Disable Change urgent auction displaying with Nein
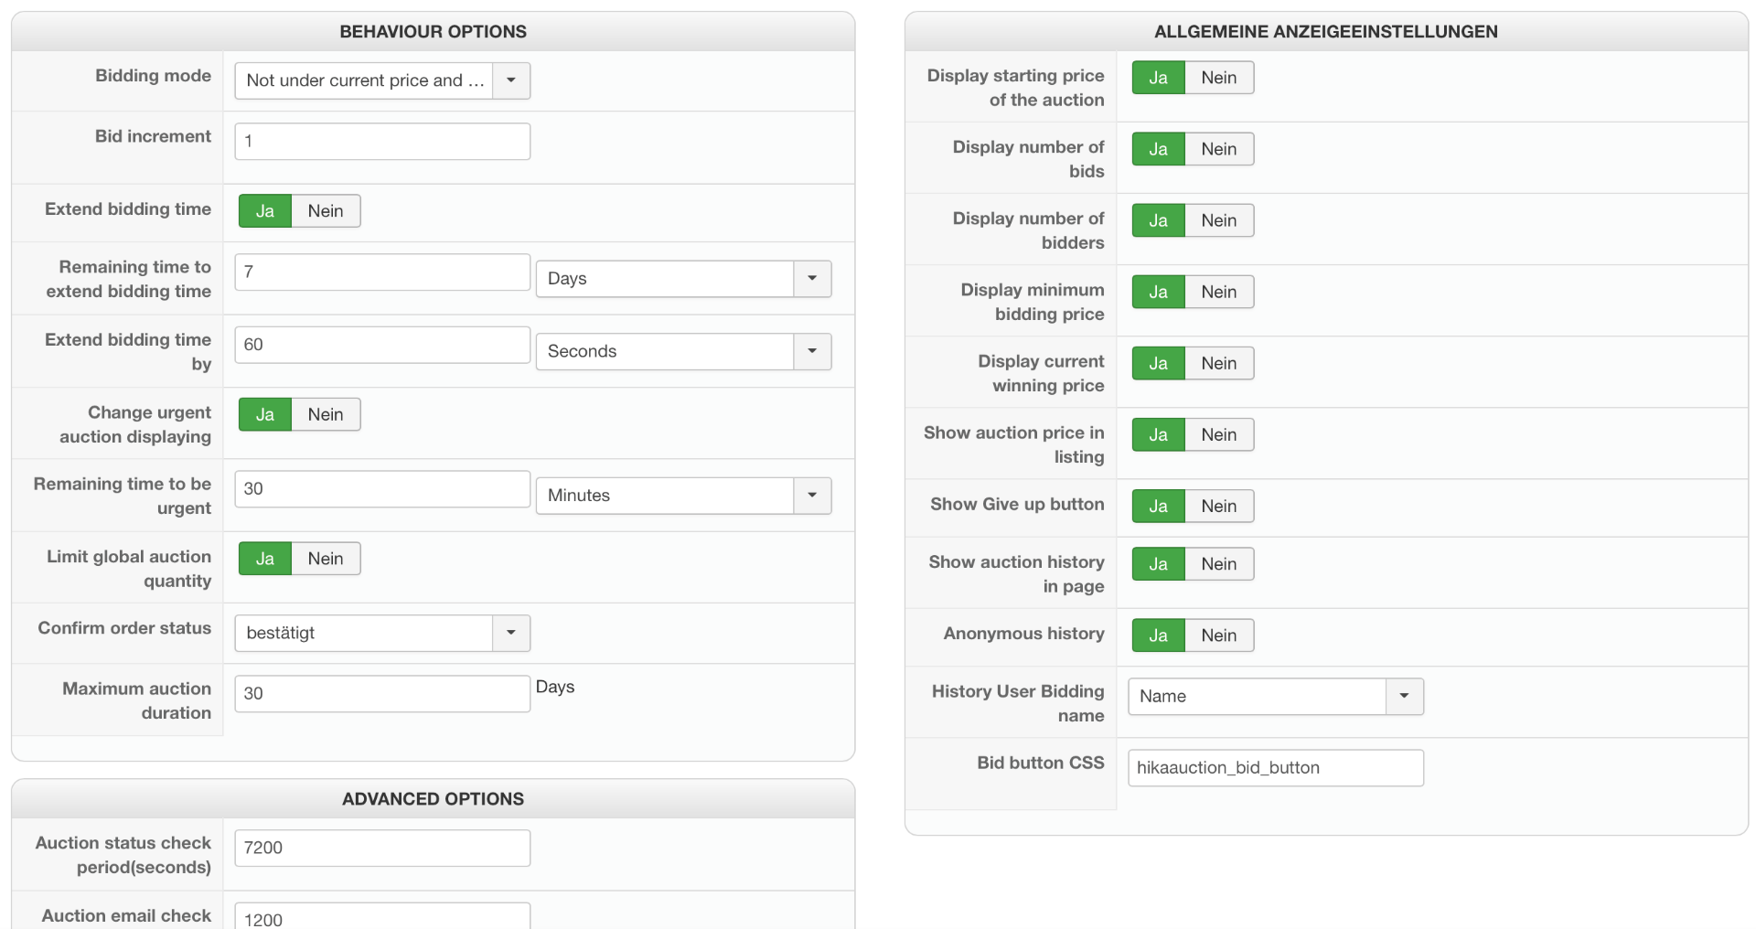 pos(326,415)
